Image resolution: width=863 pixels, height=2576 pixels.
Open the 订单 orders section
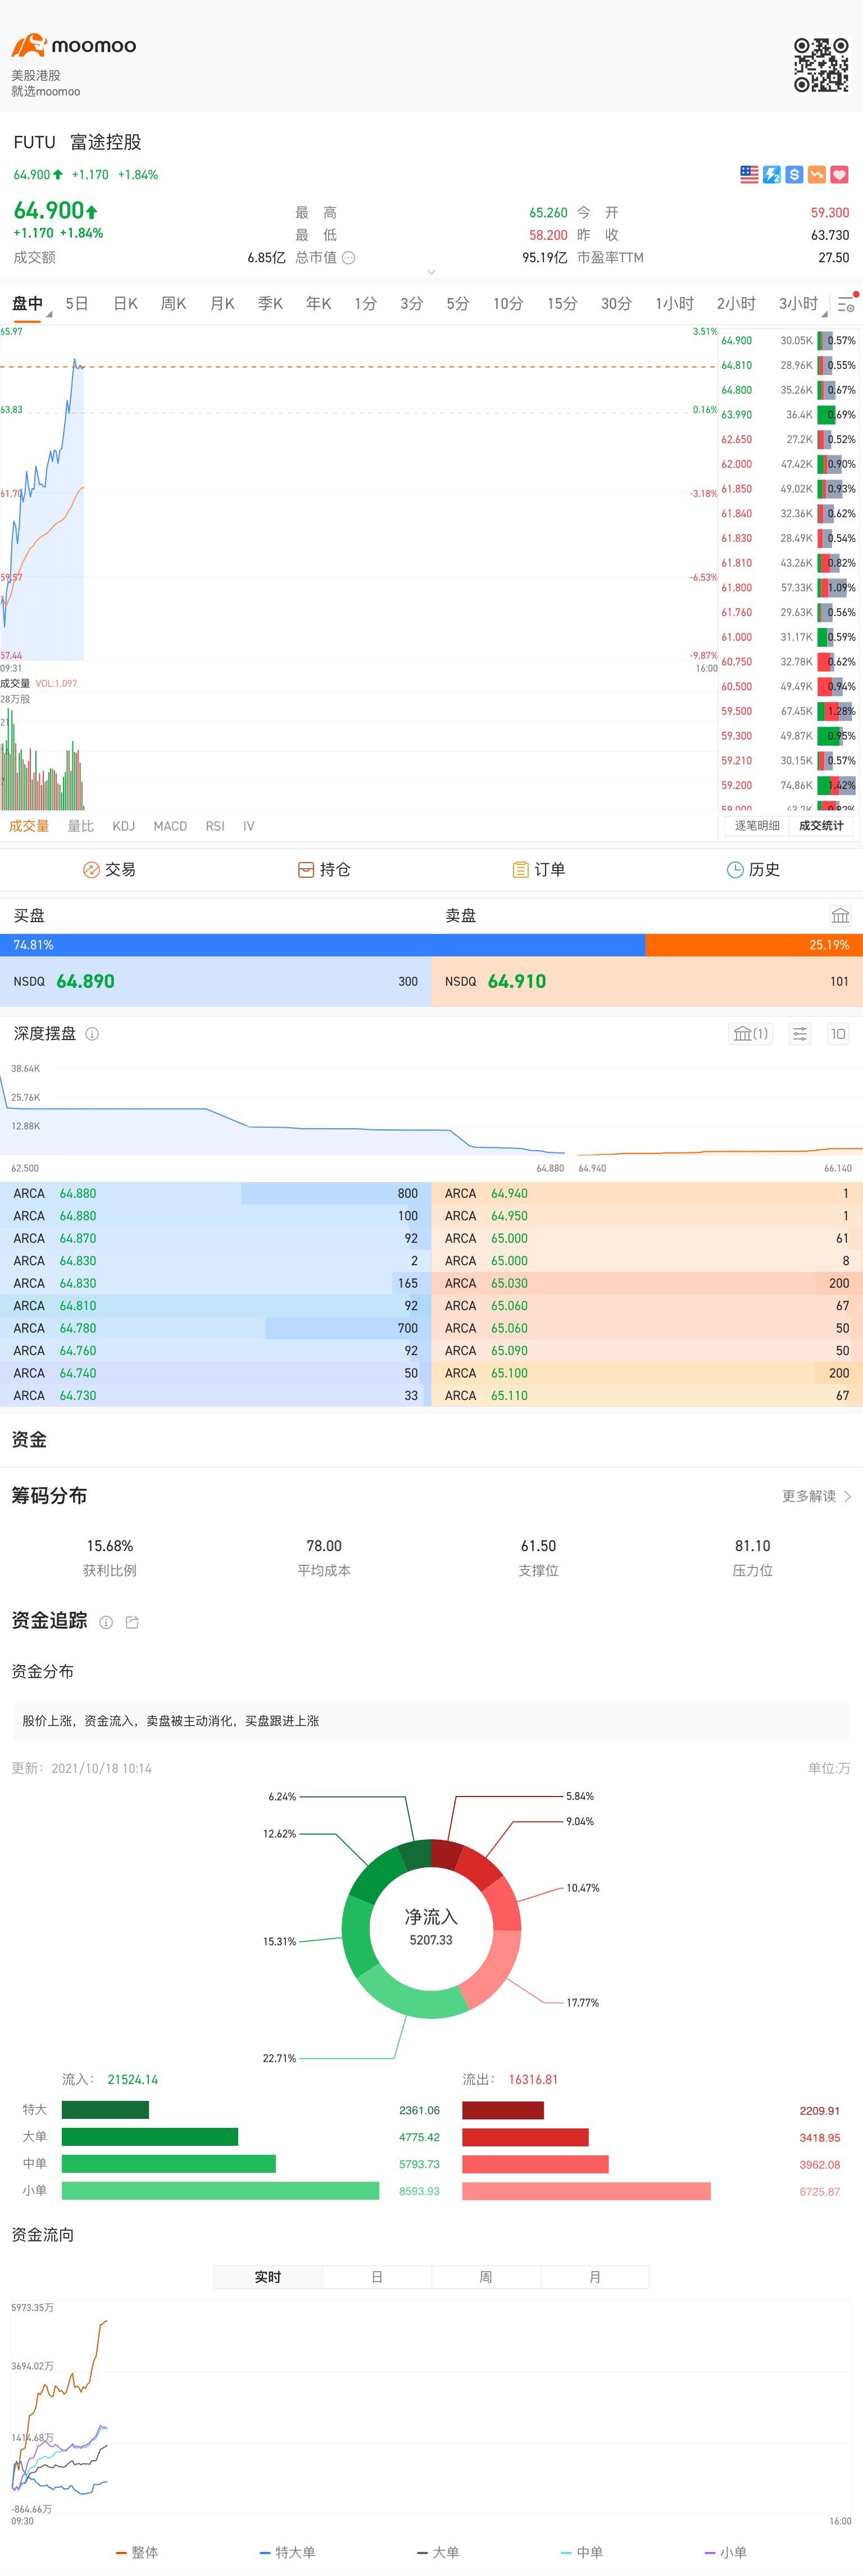pos(538,869)
